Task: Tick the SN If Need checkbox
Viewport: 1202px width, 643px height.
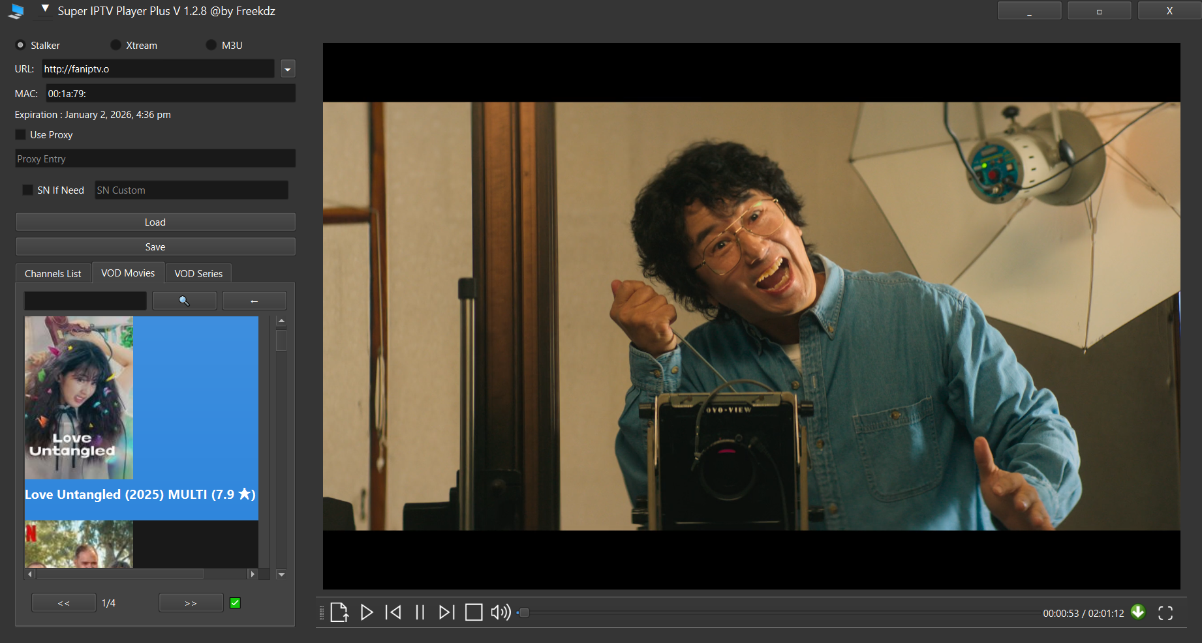Action: point(27,190)
